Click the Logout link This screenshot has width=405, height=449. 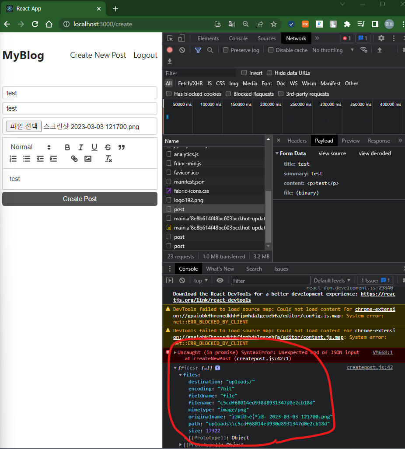coord(145,55)
